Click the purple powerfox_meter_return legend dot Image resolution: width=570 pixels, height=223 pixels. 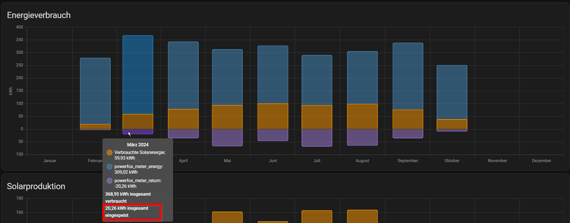coord(110,181)
